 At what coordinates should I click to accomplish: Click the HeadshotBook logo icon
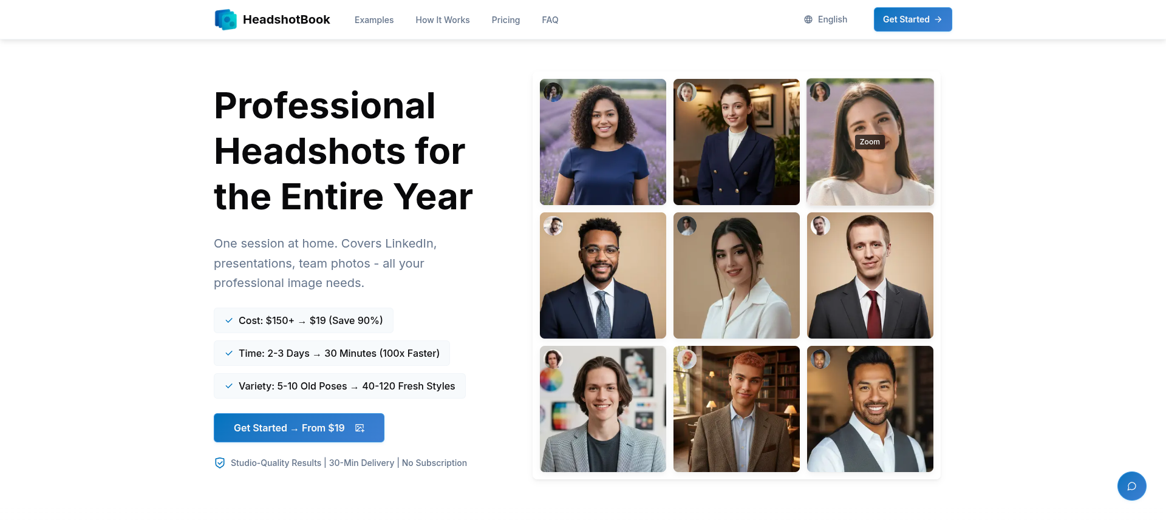pyautogui.click(x=225, y=19)
